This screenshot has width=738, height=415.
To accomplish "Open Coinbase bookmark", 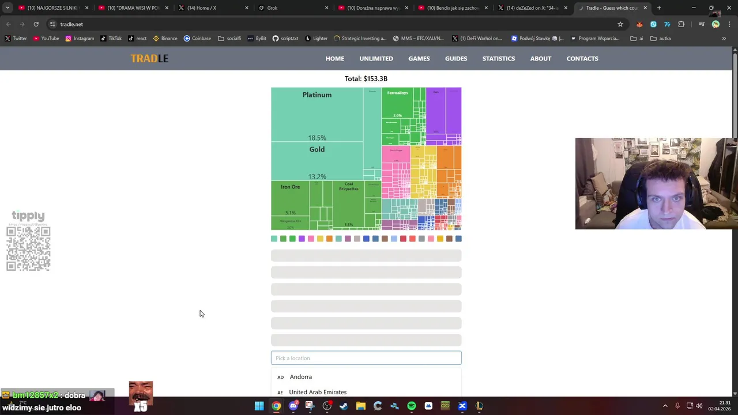I will pos(197,39).
